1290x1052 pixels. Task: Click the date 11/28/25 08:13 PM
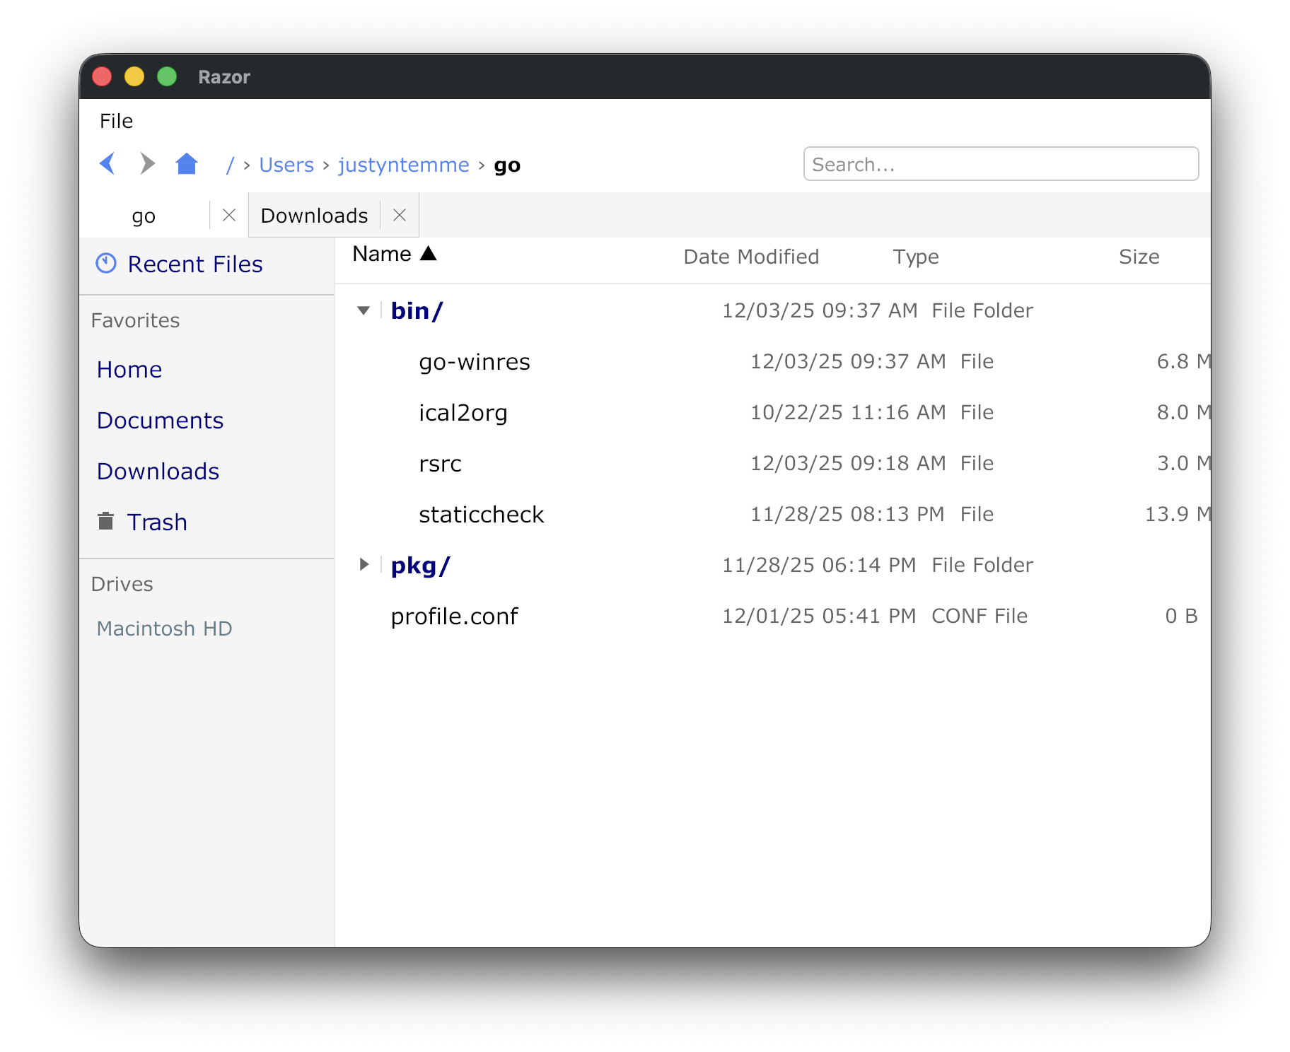(x=847, y=514)
